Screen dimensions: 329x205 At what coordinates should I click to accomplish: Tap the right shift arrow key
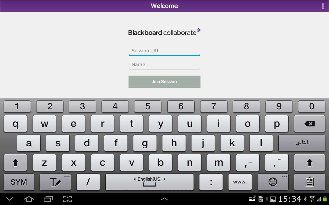click(309, 163)
